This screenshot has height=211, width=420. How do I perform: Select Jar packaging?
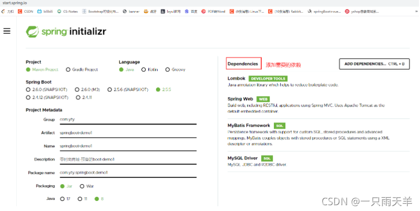pos(66,186)
